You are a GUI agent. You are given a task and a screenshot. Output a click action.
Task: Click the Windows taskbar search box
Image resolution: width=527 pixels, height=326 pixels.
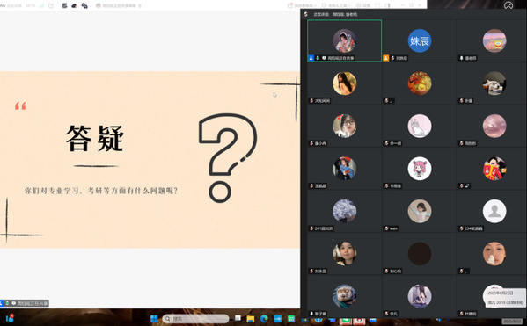tap(195, 319)
